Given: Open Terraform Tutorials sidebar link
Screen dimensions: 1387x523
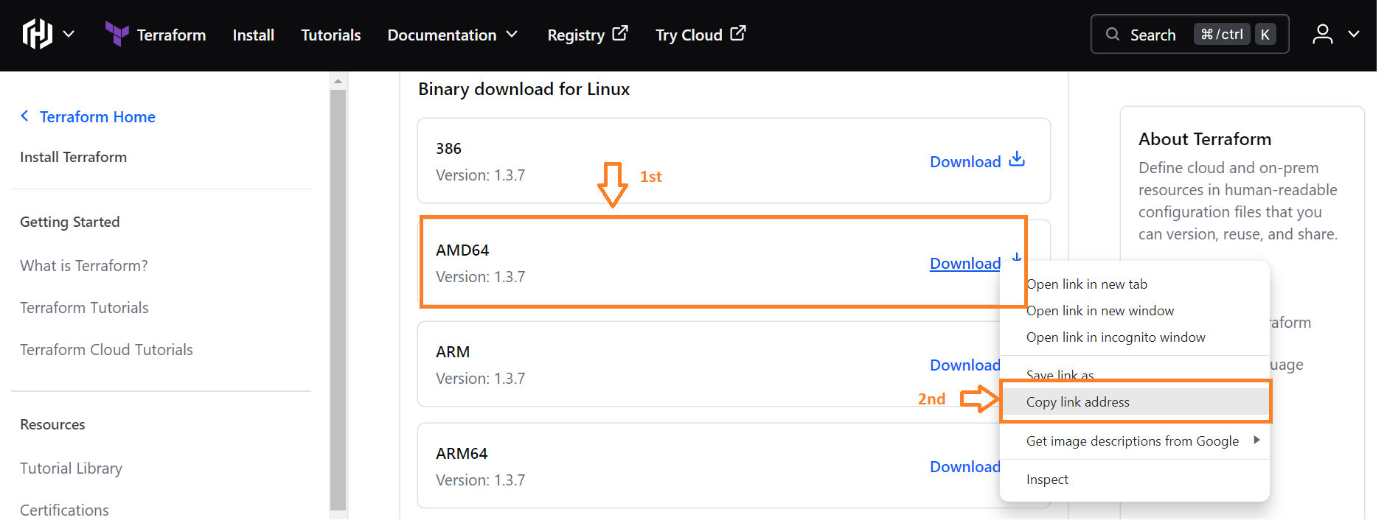Looking at the screenshot, I should [x=84, y=307].
